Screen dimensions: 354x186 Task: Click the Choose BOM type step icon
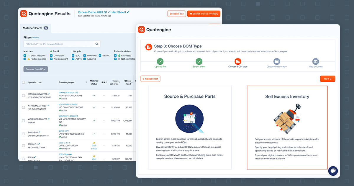coord(238,61)
